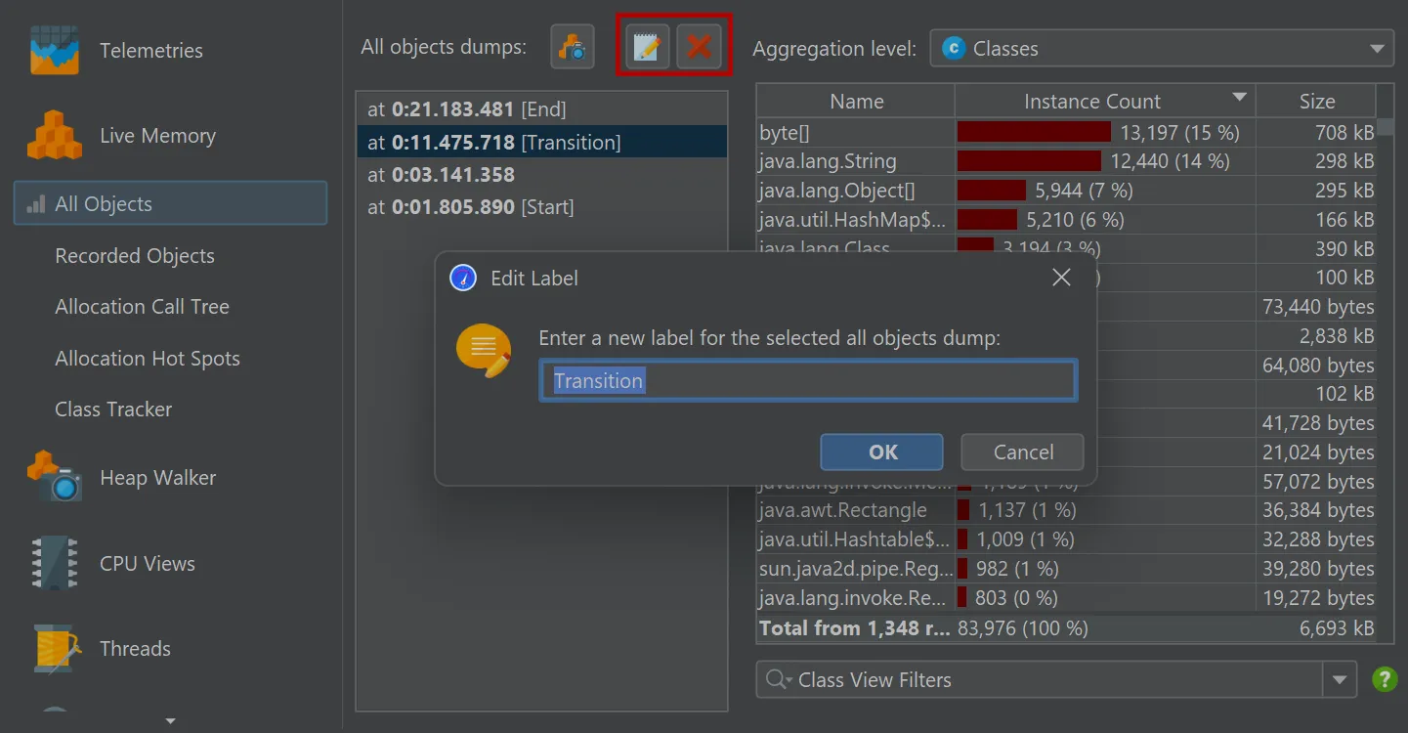This screenshot has height=733, width=1408.
Task: Click the Total from 1,348 row
Action: click(1066, 628)
